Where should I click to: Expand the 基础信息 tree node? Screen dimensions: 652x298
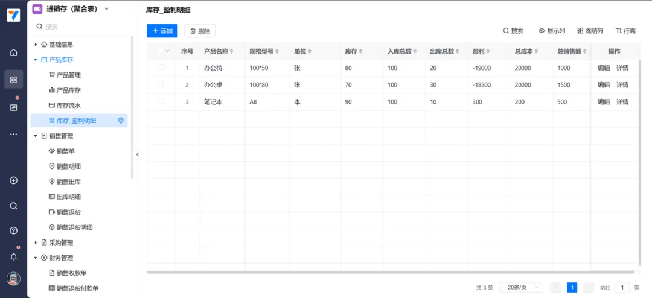tap(36, 45)
